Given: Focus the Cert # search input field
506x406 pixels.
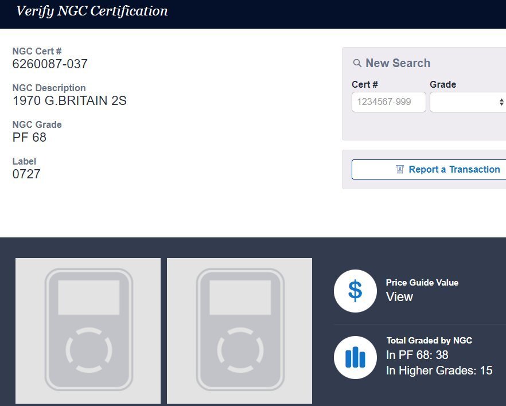Looking at the screenshot, I should coord(388,102).
